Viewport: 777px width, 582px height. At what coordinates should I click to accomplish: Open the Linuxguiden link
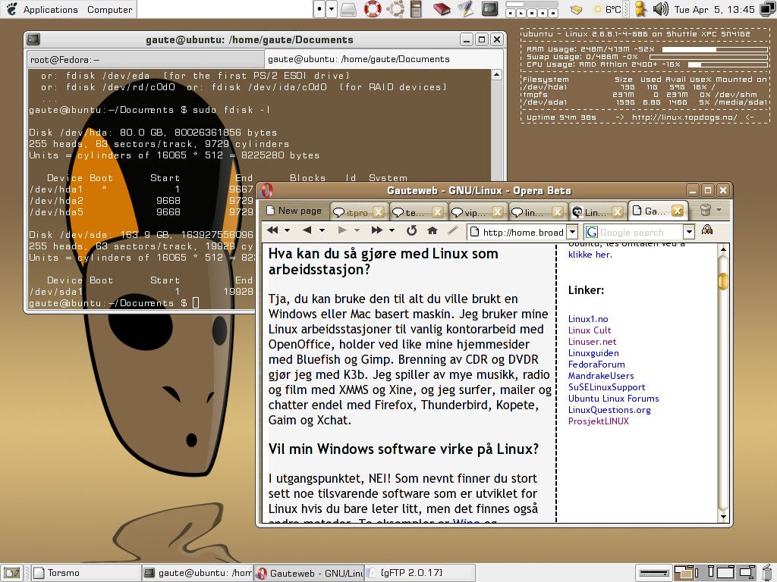click(x=593, y=353)
